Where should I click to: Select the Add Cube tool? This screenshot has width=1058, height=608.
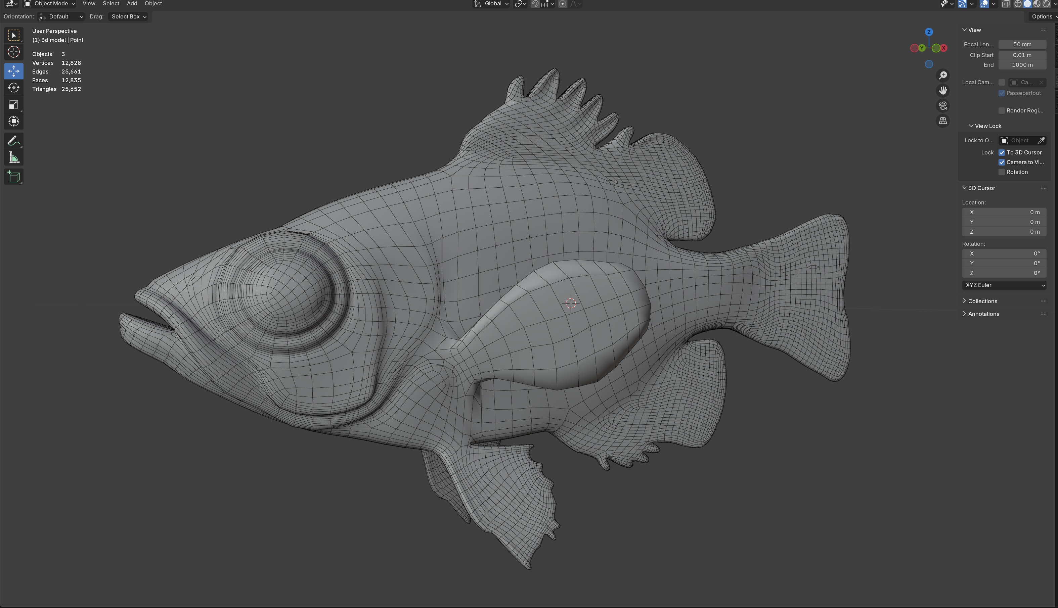pos(13,177)
